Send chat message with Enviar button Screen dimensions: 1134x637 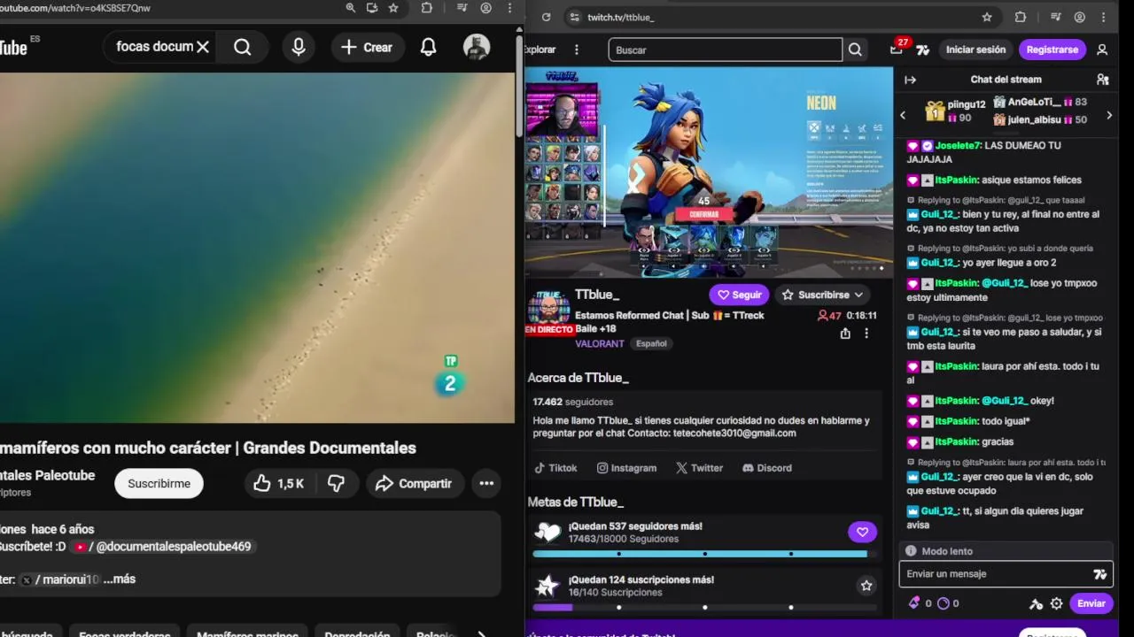[1091, 603]
